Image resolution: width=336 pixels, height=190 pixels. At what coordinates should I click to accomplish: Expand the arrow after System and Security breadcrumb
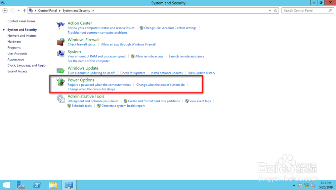pos(93,10)
